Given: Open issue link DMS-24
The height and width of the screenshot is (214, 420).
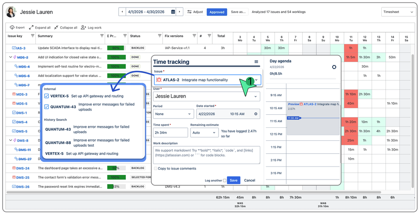Looking at the screenshot, I should coord(23,168).
